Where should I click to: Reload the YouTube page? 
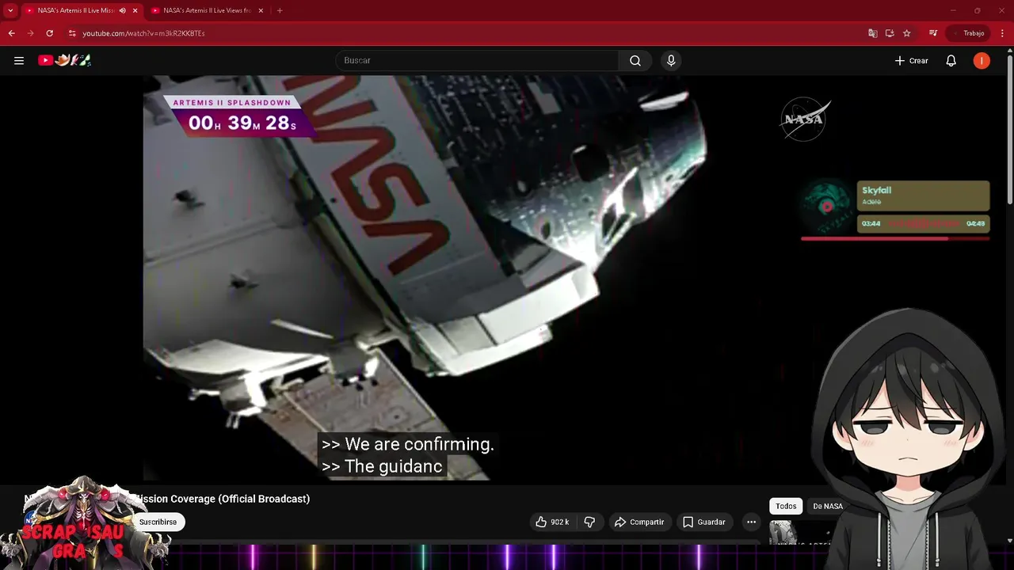(x=49, y=33)
